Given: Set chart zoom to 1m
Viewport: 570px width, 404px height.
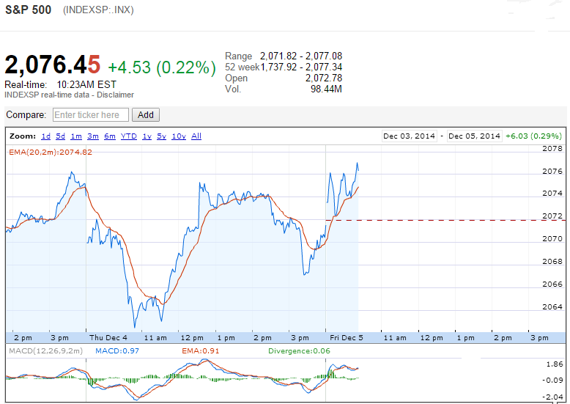Looking at the screenshot, I should click(x=76, y=136).
